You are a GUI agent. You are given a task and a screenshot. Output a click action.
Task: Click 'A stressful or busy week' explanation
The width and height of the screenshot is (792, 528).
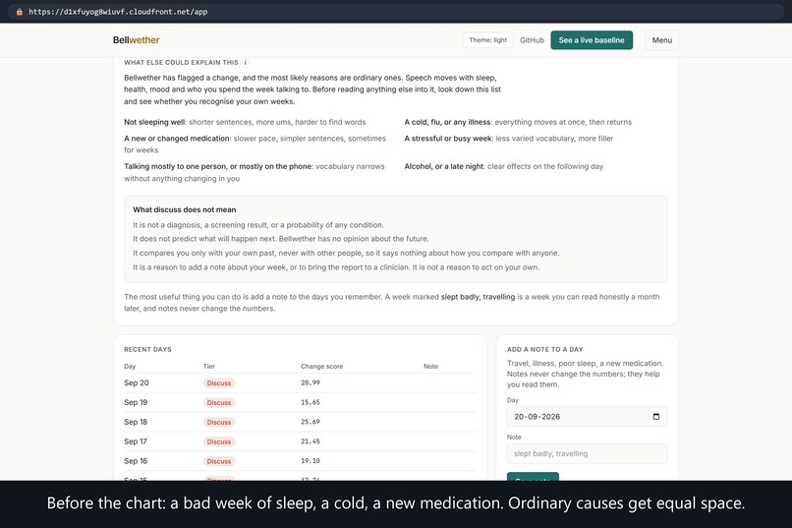click(509, 139)
